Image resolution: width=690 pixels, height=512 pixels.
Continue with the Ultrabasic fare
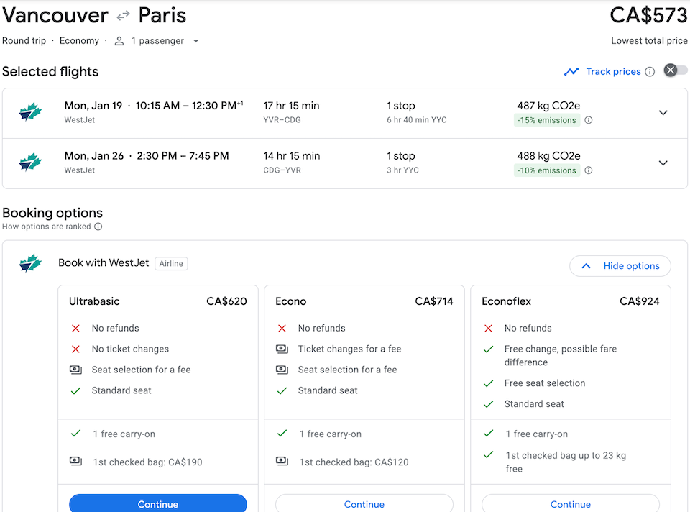157,503
